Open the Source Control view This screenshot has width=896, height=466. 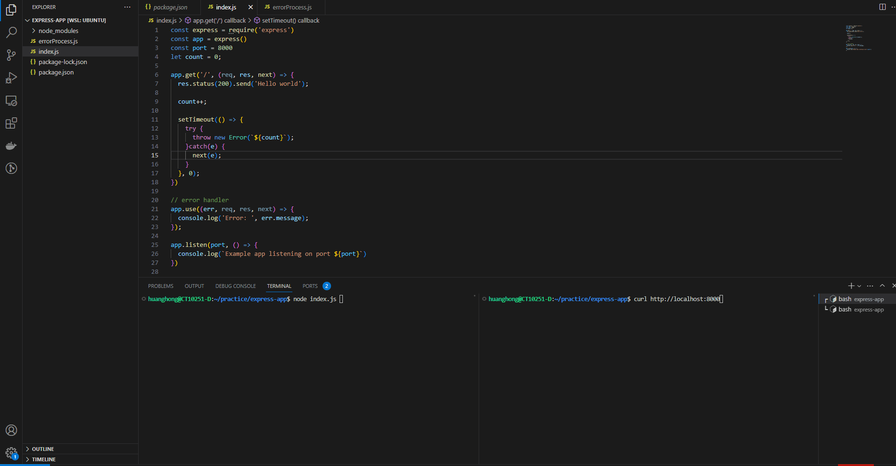tap(11, 55)
